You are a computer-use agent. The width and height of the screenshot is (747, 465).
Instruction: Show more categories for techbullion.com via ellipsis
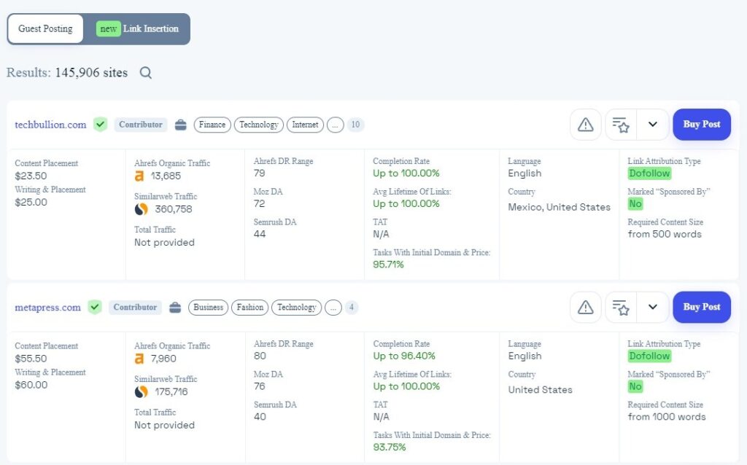336,125
